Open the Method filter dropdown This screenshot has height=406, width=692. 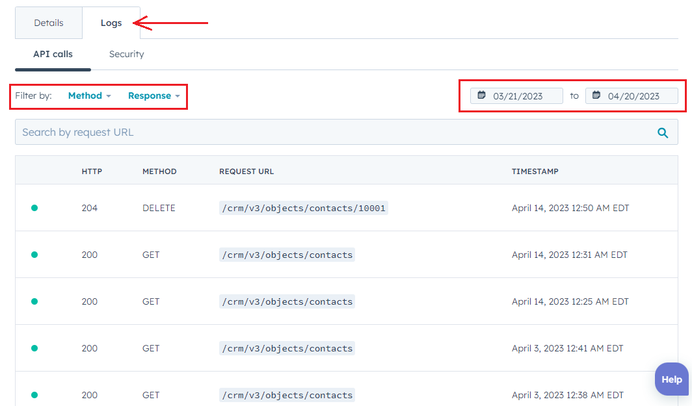coord(89,95)
